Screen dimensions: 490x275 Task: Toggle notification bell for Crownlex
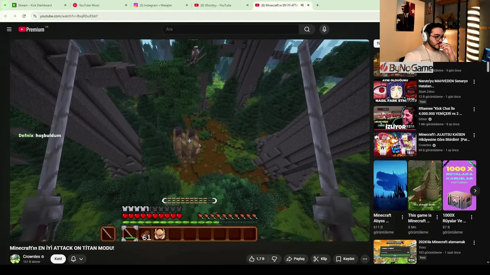pyautogui.click(x=73, y=259)
